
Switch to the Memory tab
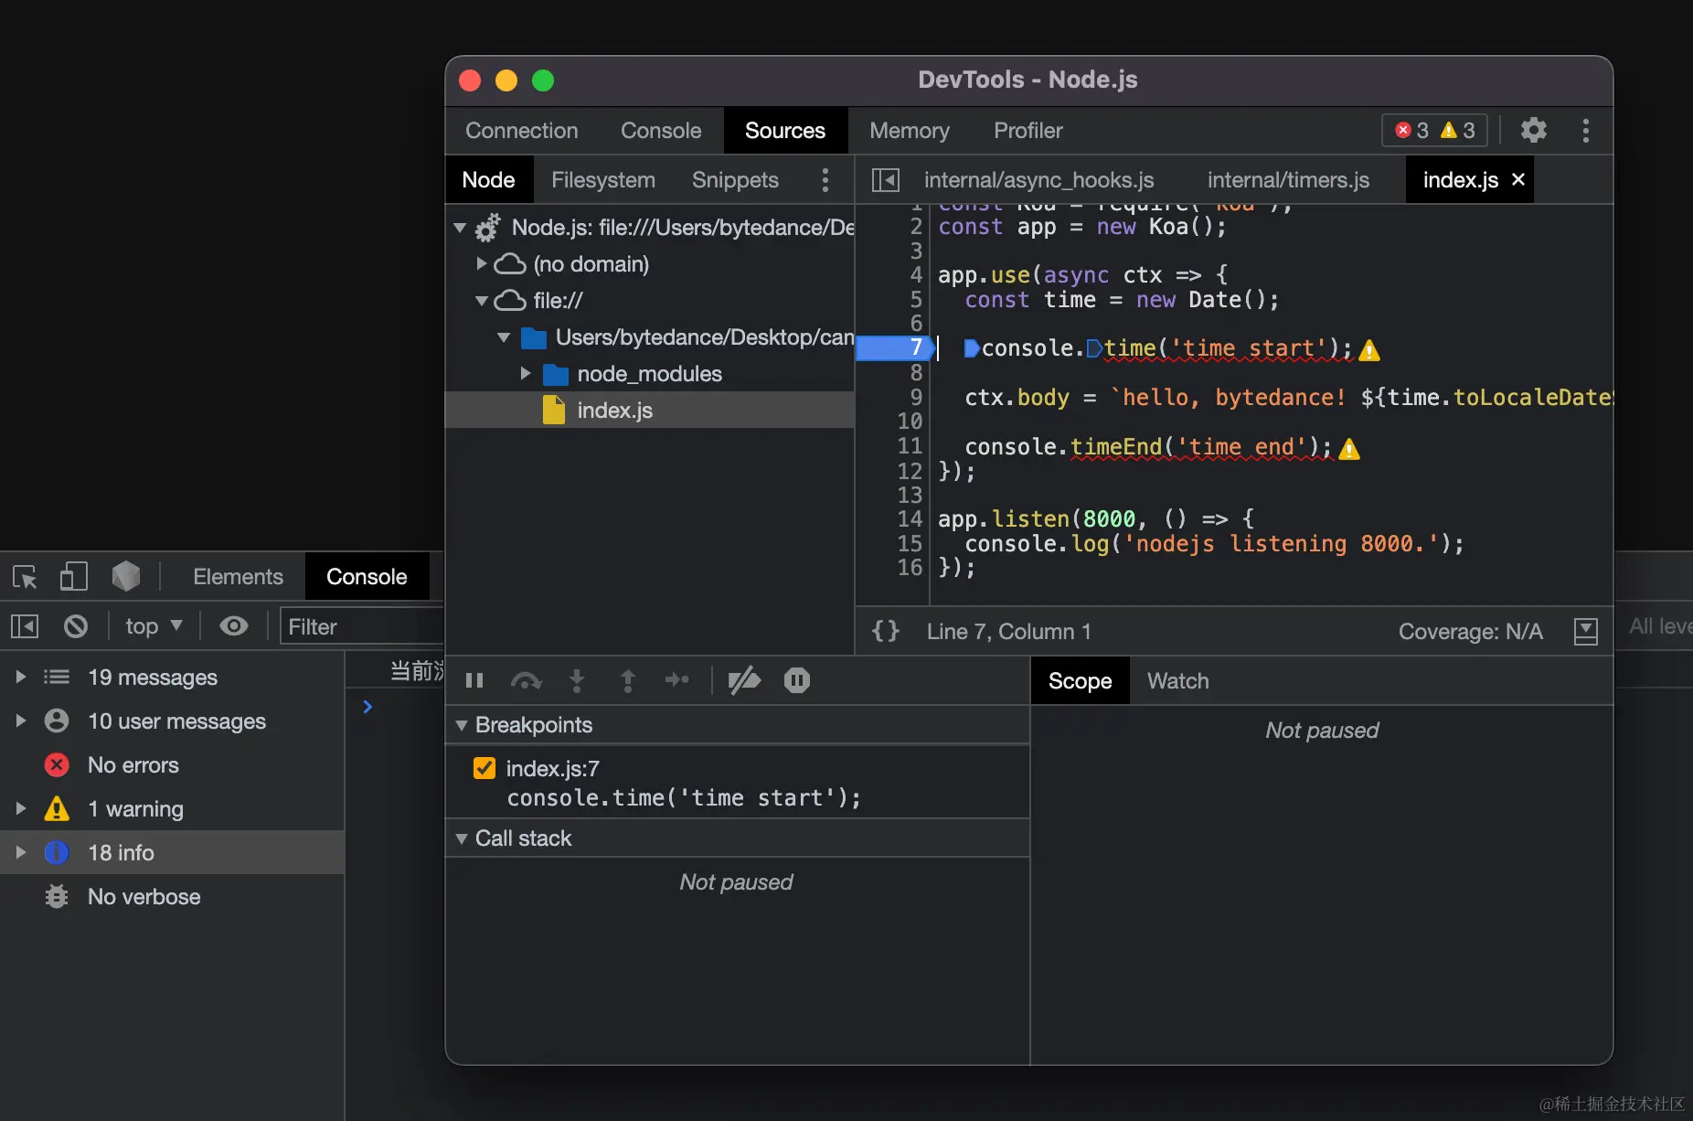(909, 131)
